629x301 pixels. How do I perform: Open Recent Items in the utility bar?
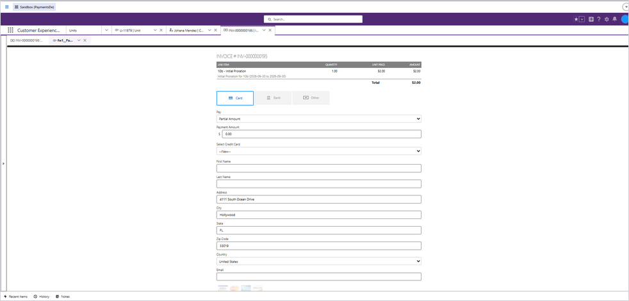(15, 297)
